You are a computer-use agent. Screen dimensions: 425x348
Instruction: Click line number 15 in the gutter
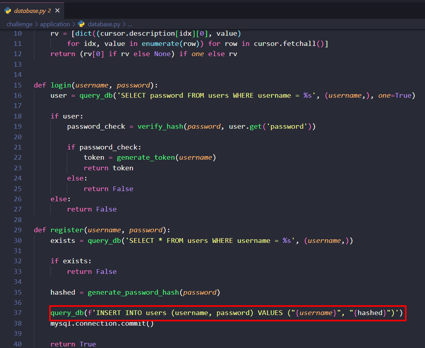point(18,85)
